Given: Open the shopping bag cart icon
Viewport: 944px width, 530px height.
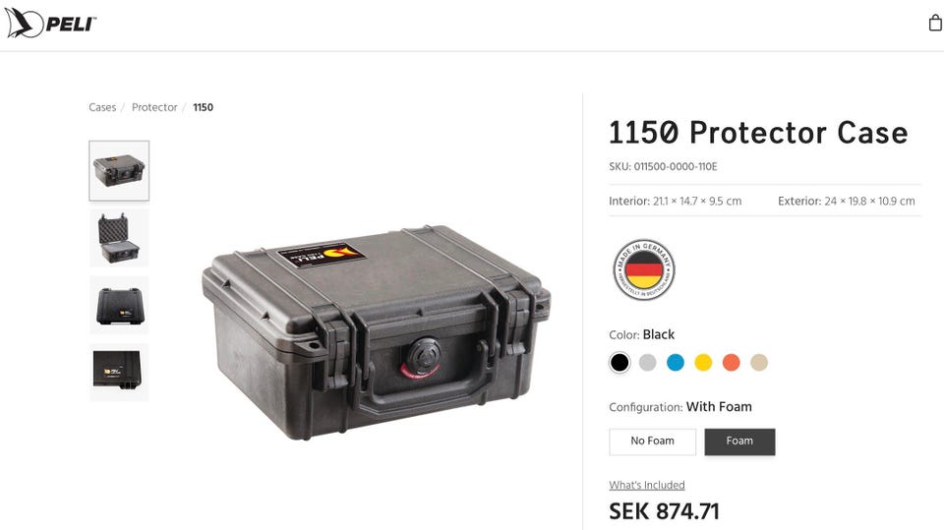Looking at the screenshot, I should tap(934, 23).
